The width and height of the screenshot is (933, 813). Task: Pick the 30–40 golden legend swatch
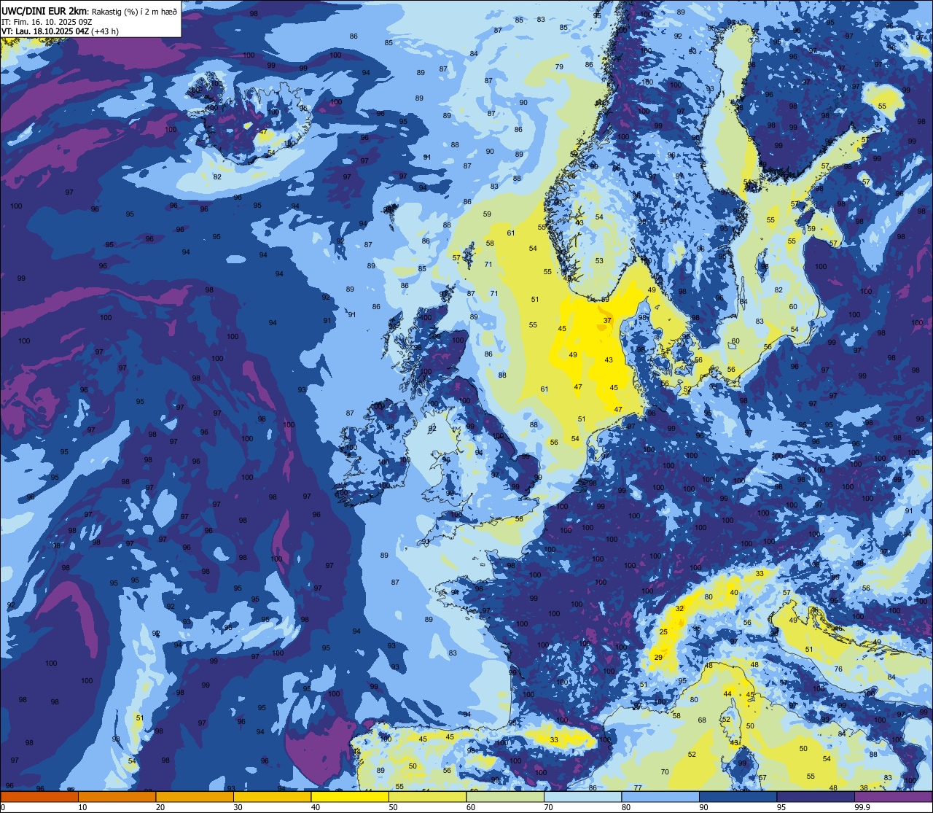(272, 797)
